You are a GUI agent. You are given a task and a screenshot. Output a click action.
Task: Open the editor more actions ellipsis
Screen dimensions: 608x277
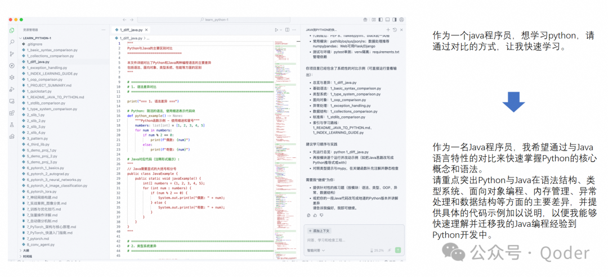pyautogui.click(x=295, y=30)
